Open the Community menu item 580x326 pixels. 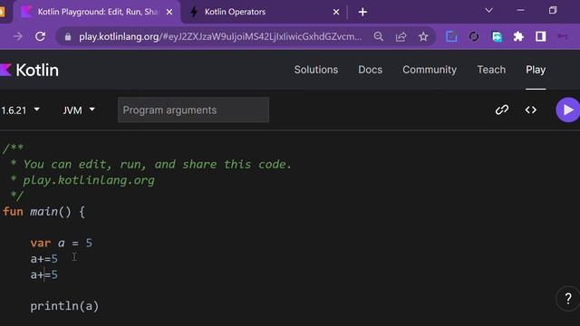[430, 70]
